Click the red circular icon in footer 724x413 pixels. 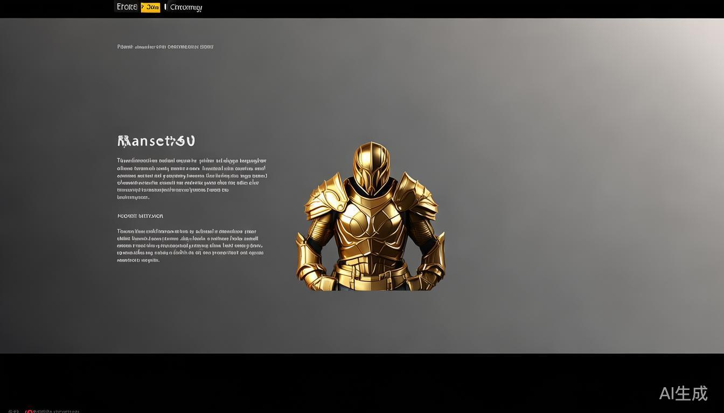29,411
